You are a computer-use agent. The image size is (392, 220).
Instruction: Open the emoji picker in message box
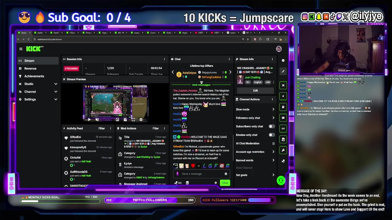(x=226, y=174)
